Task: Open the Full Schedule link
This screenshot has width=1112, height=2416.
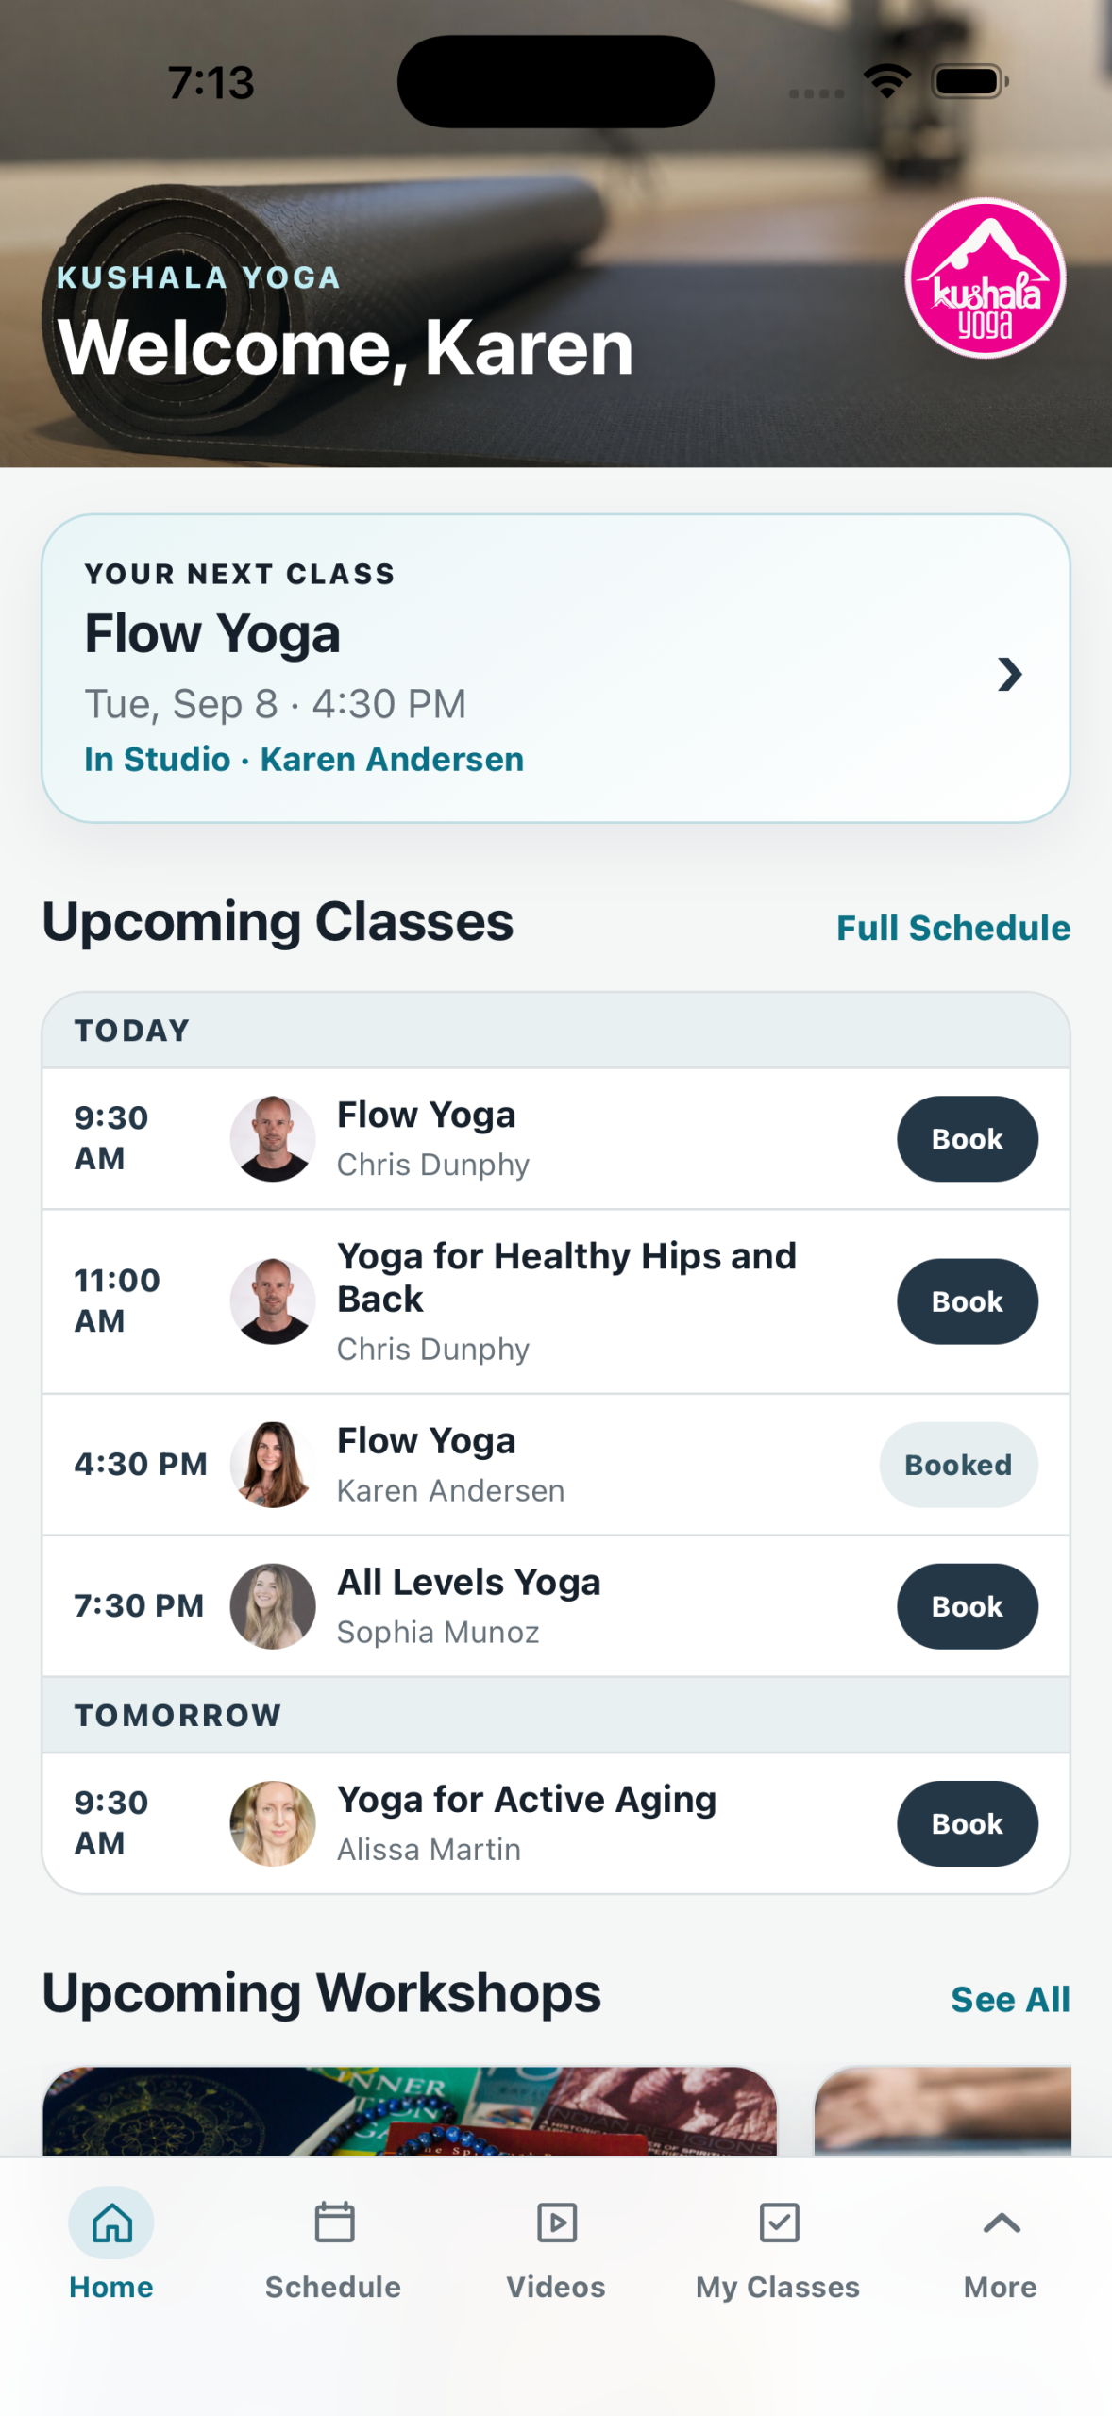Action: click(953, 928)
